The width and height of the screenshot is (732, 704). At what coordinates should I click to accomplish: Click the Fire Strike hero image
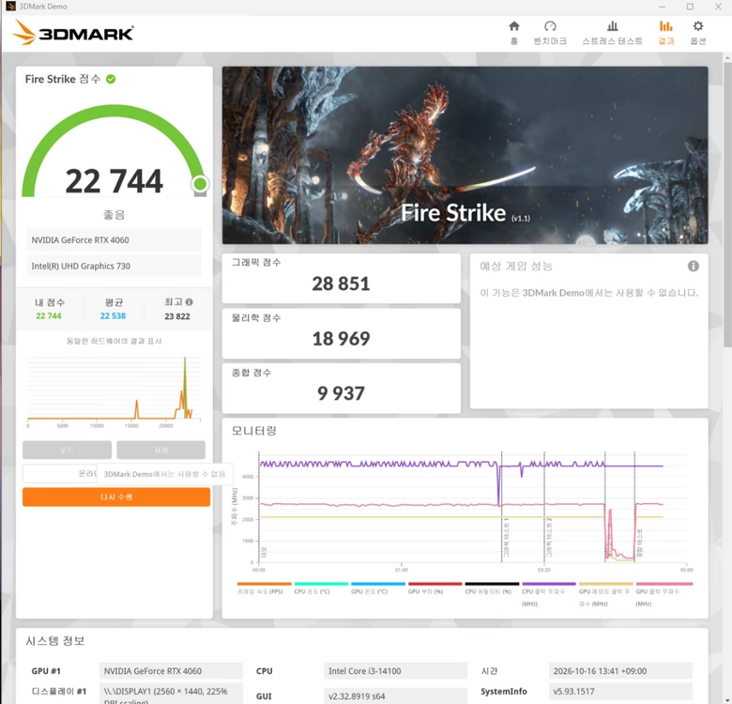click(x=465, y=155)
